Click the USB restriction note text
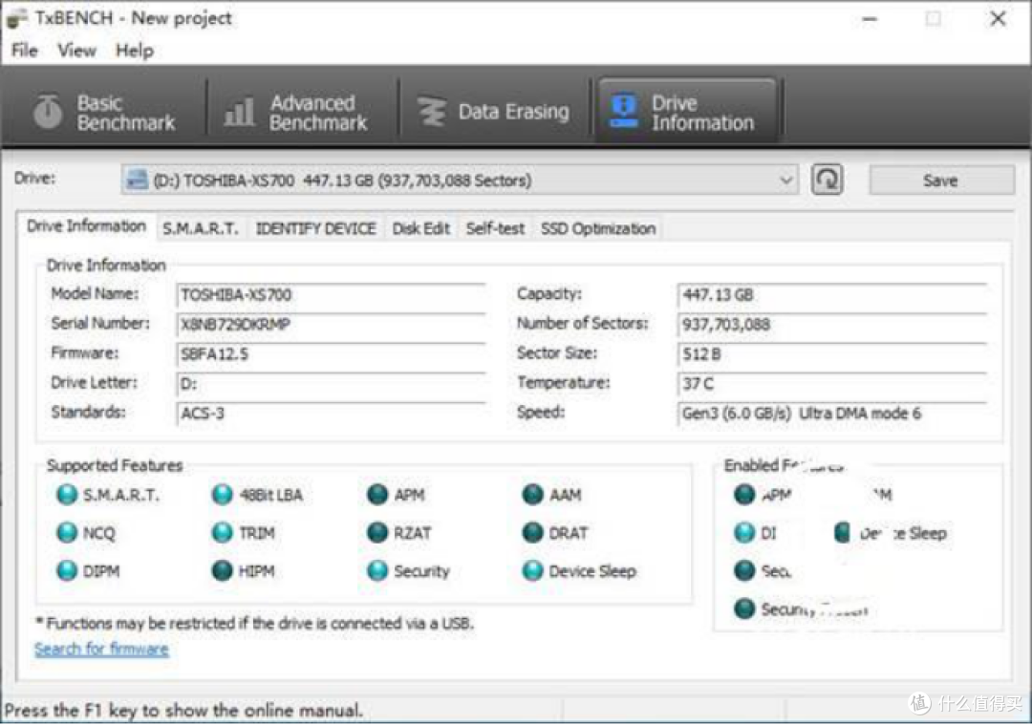1032x725 pixels. point(255,623)
